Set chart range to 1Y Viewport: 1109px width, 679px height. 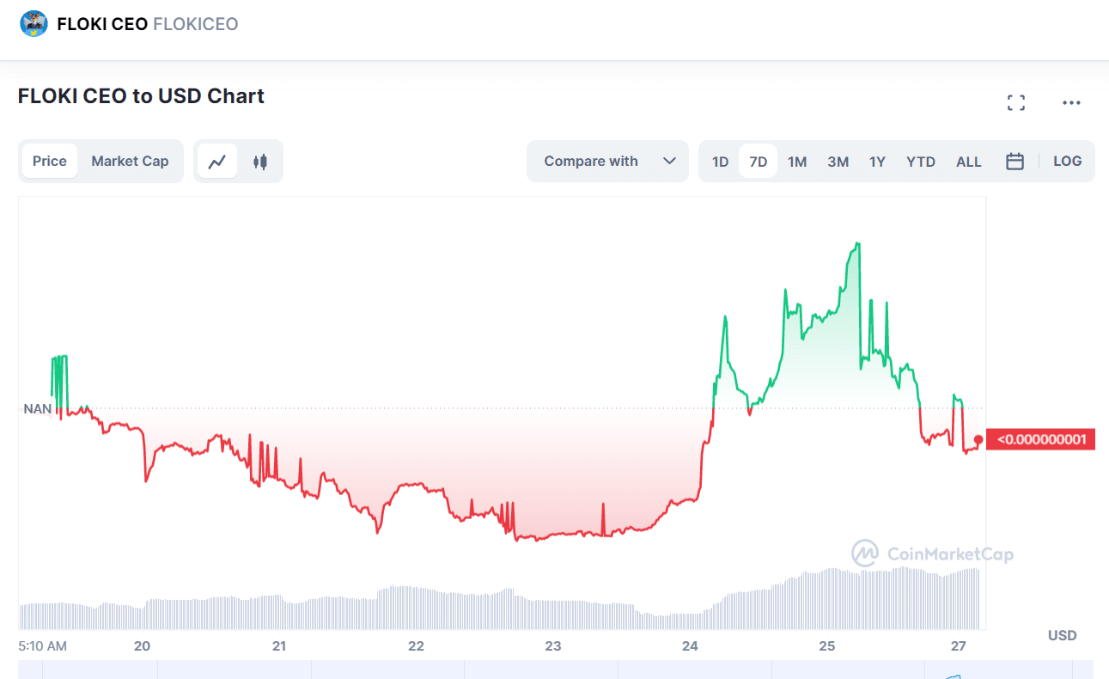coord(877,162)
